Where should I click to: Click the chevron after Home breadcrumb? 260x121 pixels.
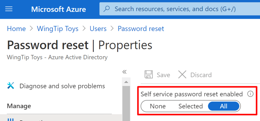coord(31,29)
